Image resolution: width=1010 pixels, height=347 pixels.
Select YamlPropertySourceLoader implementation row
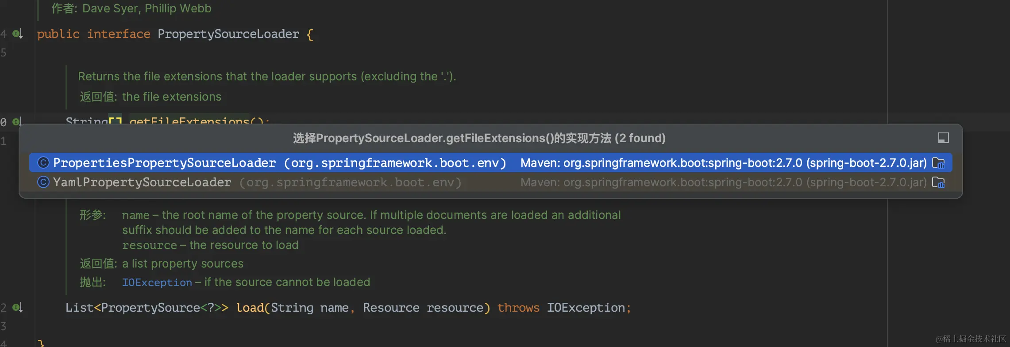pyautogui.click(x=490, y=182)
